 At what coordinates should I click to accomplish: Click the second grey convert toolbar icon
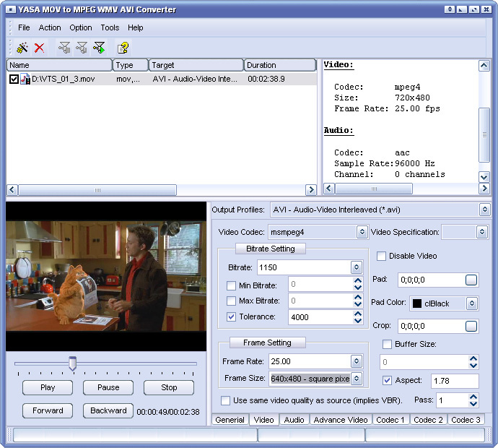[82, 48]
